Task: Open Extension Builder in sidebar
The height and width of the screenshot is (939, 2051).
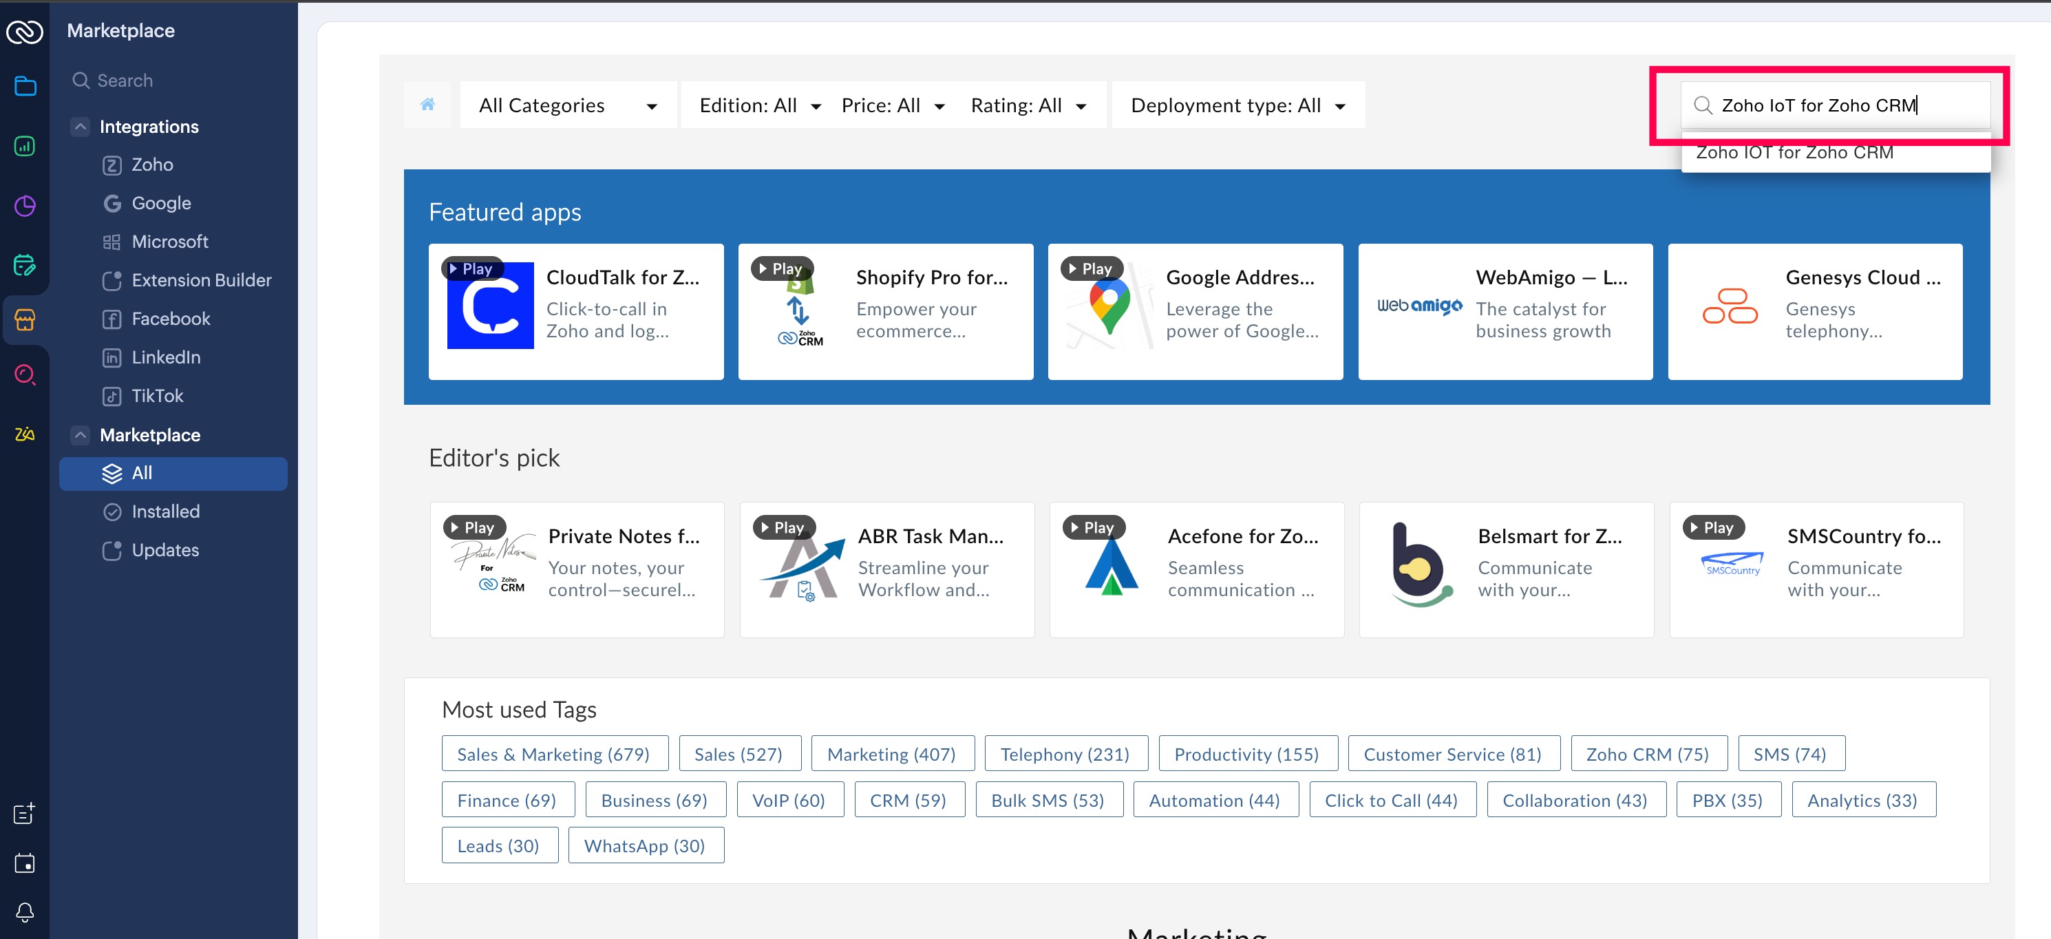Action: tap(201, 280)
